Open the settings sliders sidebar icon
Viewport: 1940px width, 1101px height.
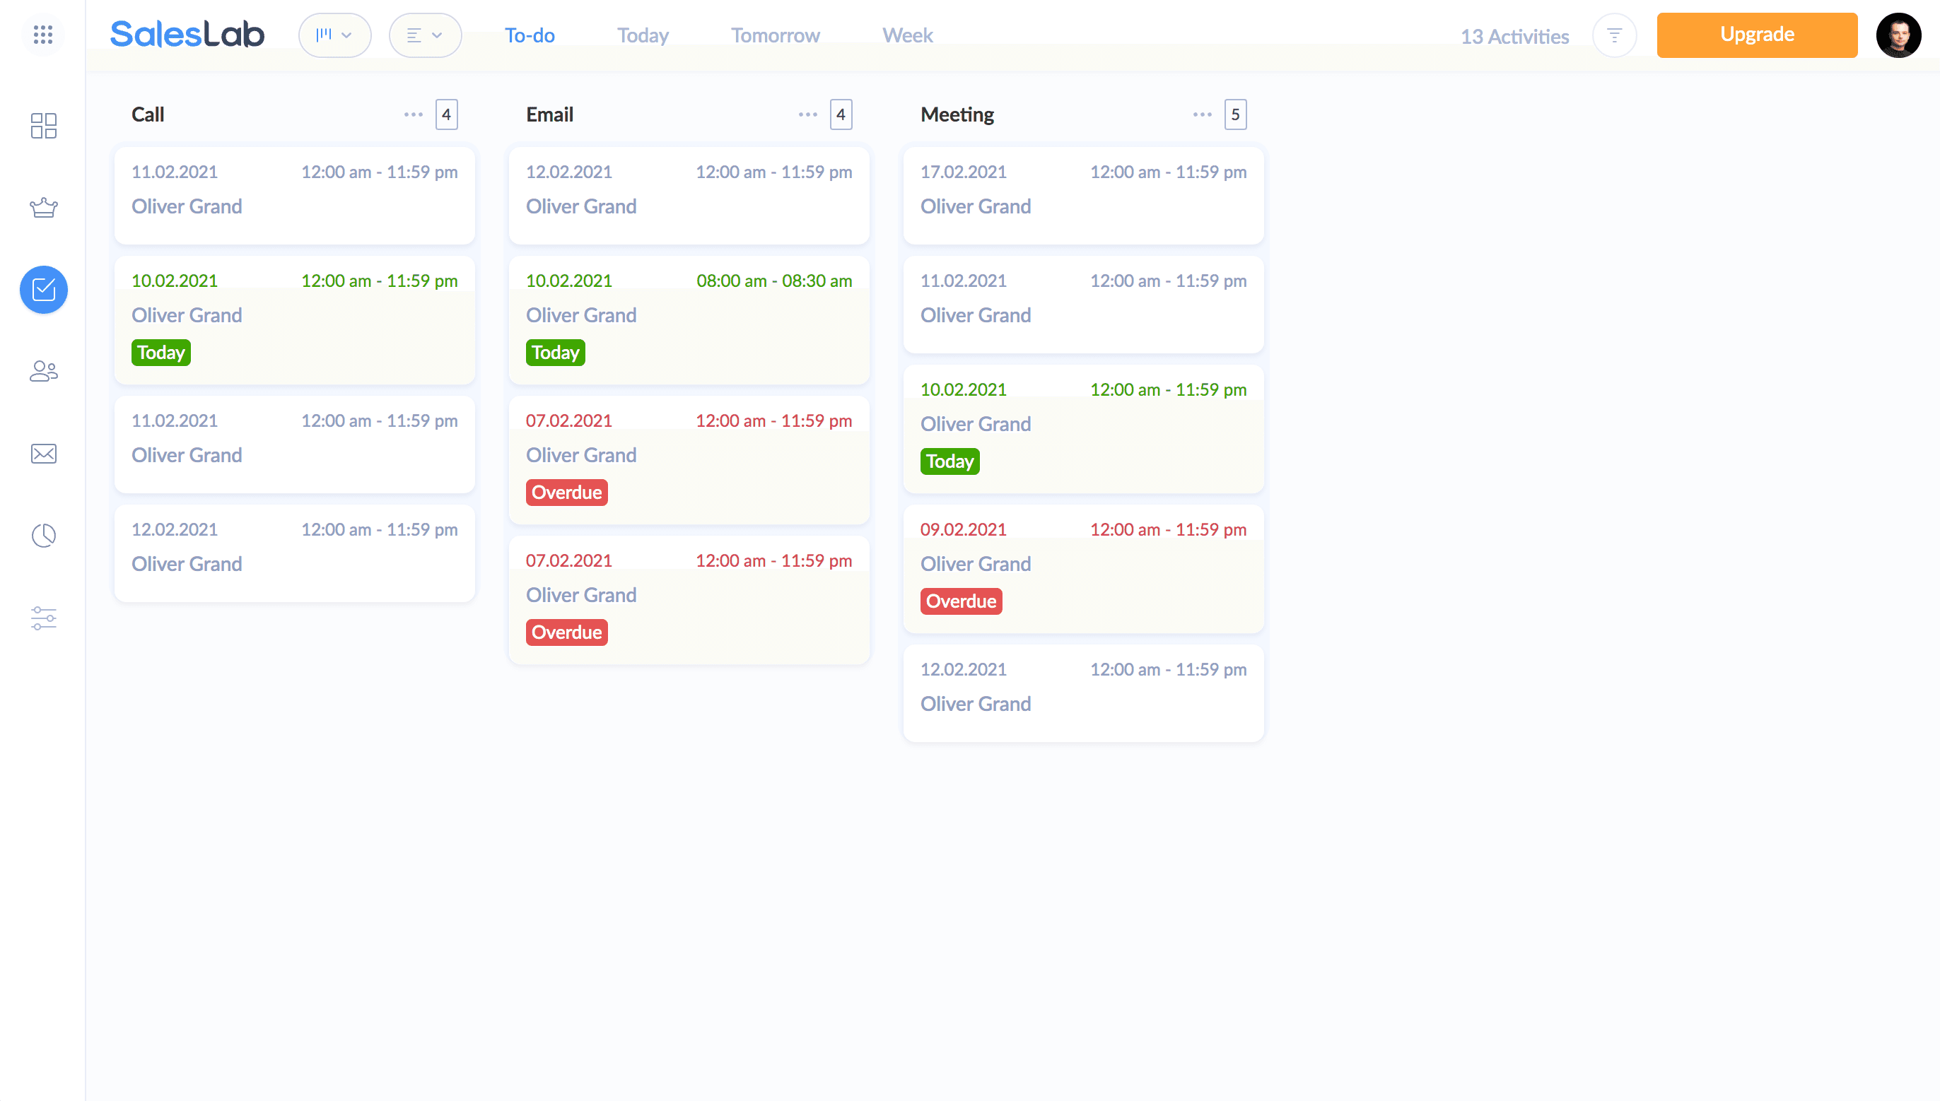[x=43, y=618]
